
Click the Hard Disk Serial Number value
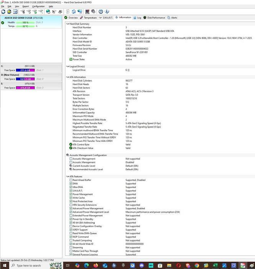coord(137,49)
